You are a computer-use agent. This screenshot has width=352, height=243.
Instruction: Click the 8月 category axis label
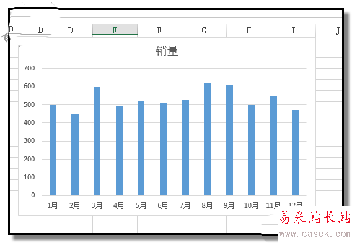[x=207, y=205]
